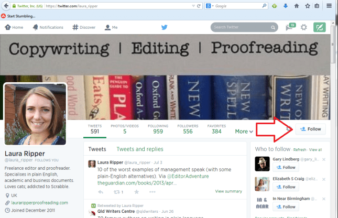The width and height of the screenshot is (338, 218).
Task: Open the Me profile tab
Action: coord(111,27)
